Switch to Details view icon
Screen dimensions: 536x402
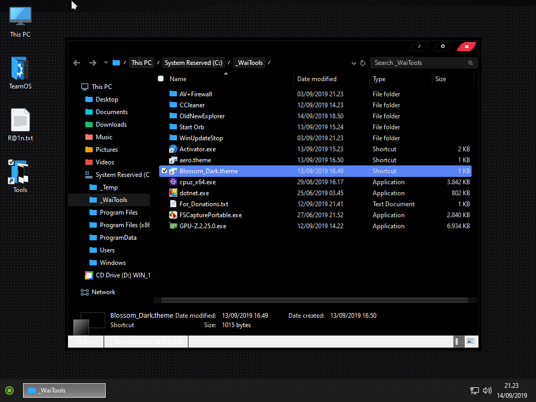(x=458, y=341)
